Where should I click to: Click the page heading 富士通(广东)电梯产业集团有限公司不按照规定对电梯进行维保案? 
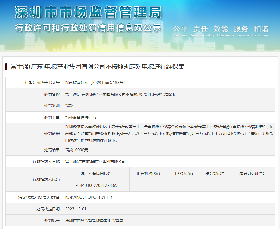(x=98, y=67)
